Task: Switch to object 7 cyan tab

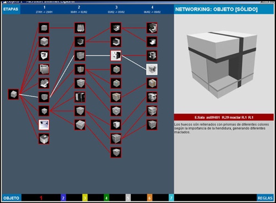Action: (x=171, y=198)
